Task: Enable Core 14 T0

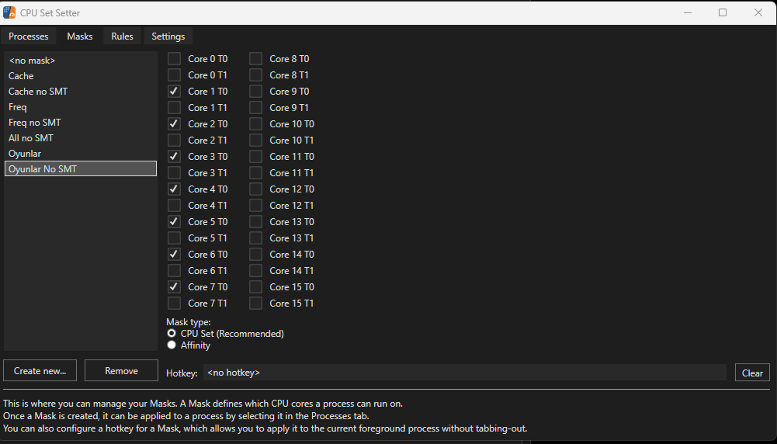Action: [x=255, y=254]
